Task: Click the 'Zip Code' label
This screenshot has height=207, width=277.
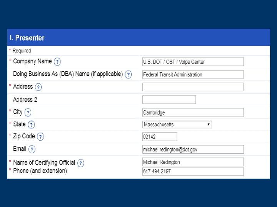Action: coord(24,136)
